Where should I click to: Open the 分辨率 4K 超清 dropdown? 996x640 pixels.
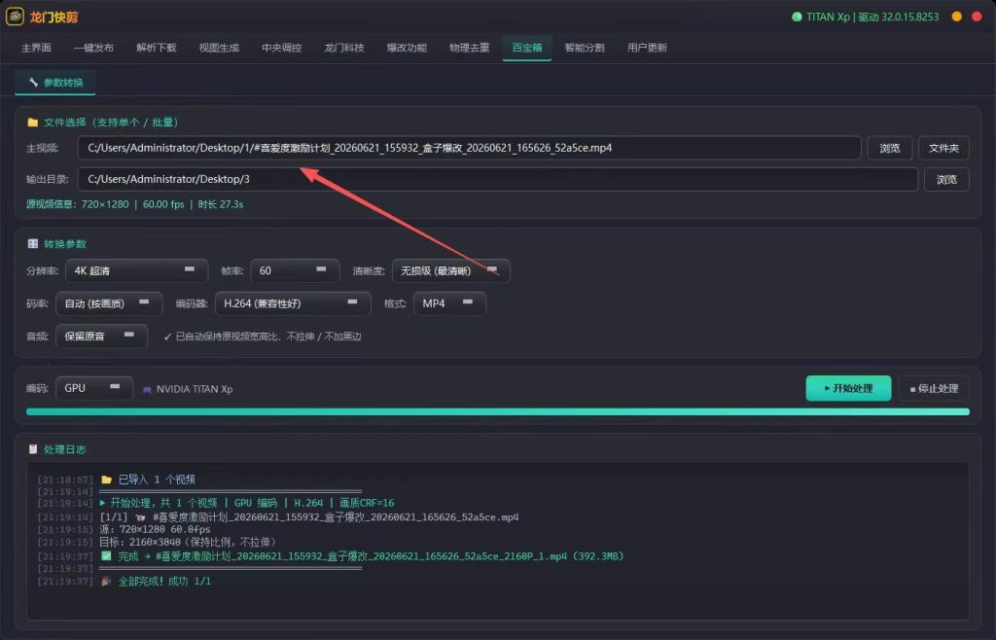(x=136, y=270)
